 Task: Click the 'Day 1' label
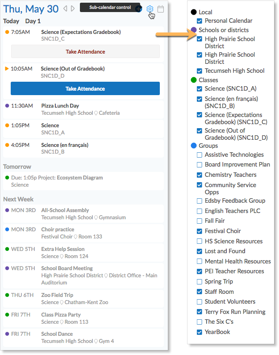coord(33,21)
